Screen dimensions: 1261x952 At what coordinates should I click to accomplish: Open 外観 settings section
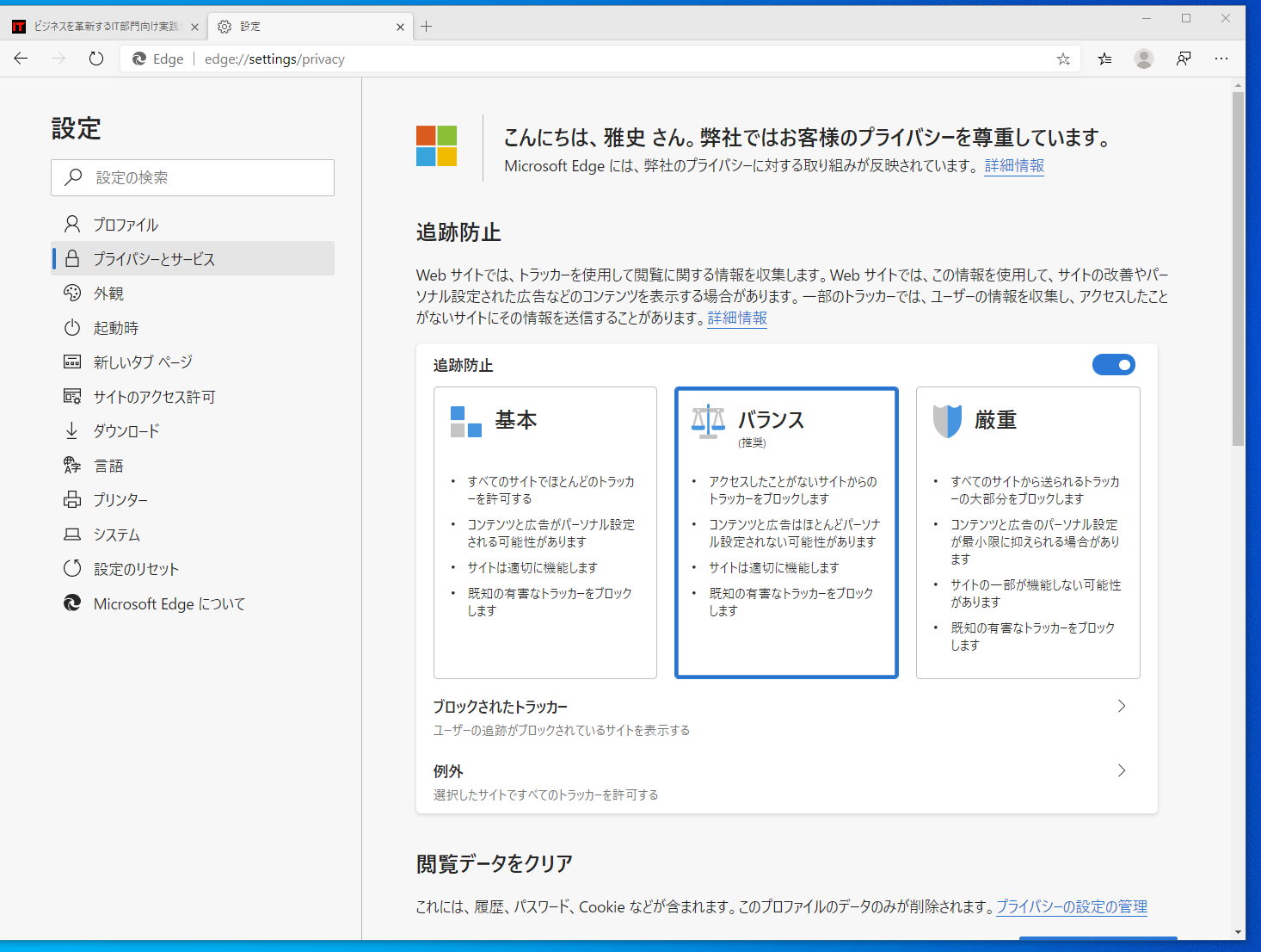[x=193, y=294]
